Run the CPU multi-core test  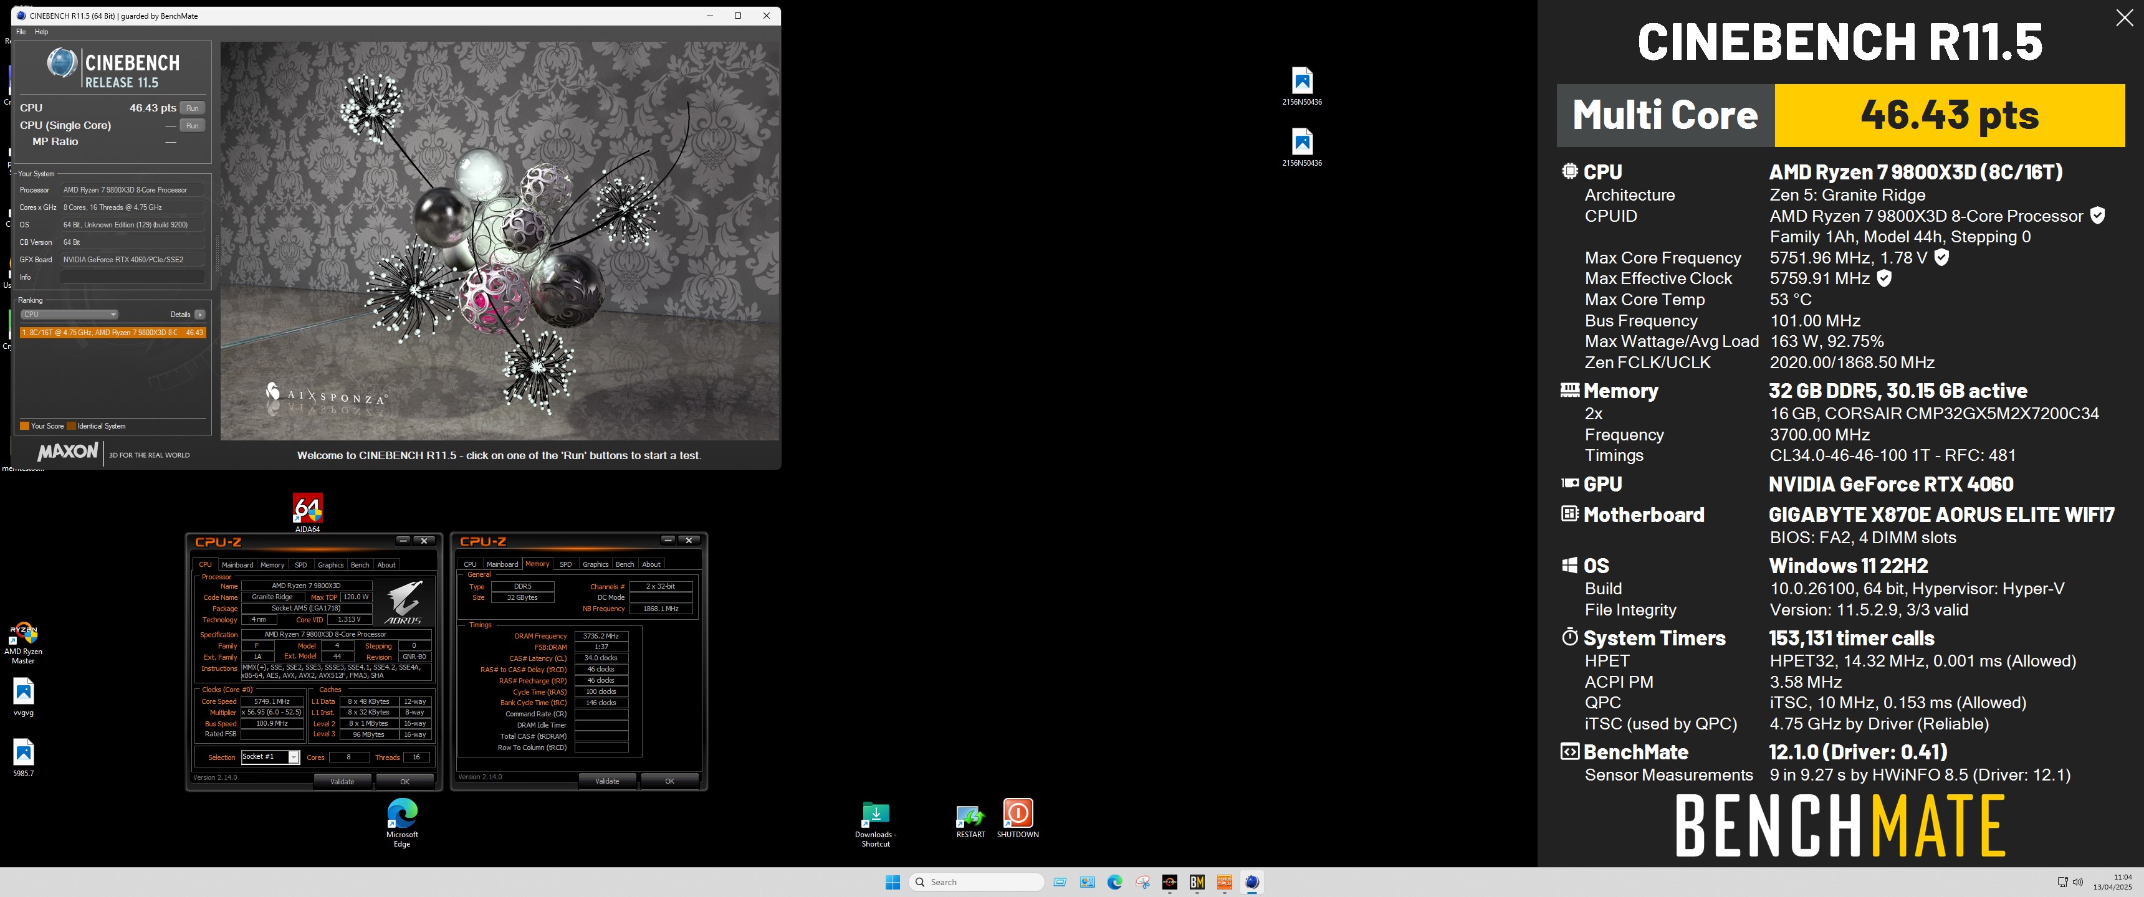pos(192,108)
